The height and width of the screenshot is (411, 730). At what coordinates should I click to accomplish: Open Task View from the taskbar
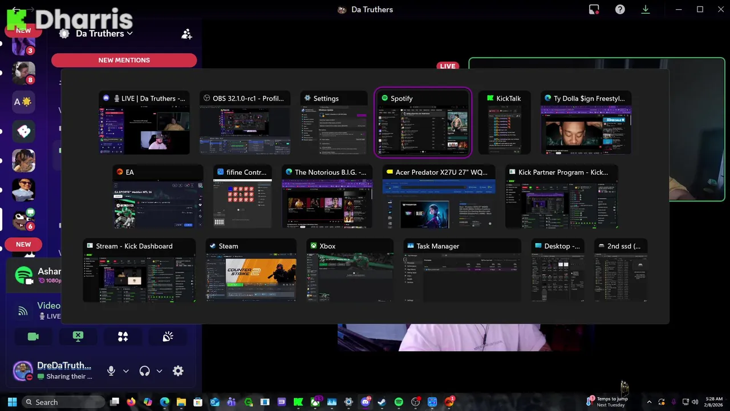114,402
